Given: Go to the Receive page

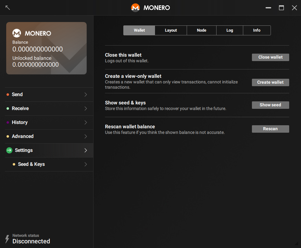Looking at the screenshot, I should pos(49,108).
